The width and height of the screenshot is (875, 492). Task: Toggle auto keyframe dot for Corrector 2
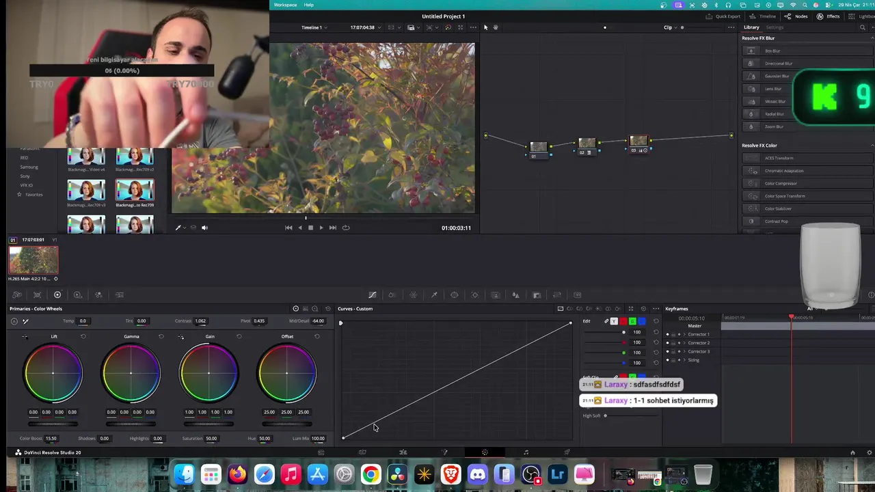coord(679,343)
